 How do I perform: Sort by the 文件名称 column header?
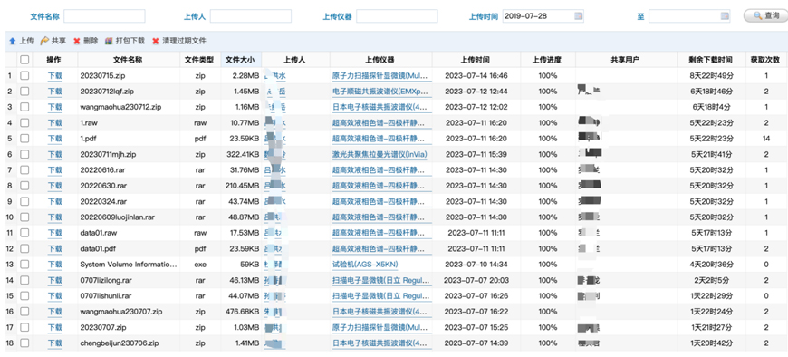(128, 60)
